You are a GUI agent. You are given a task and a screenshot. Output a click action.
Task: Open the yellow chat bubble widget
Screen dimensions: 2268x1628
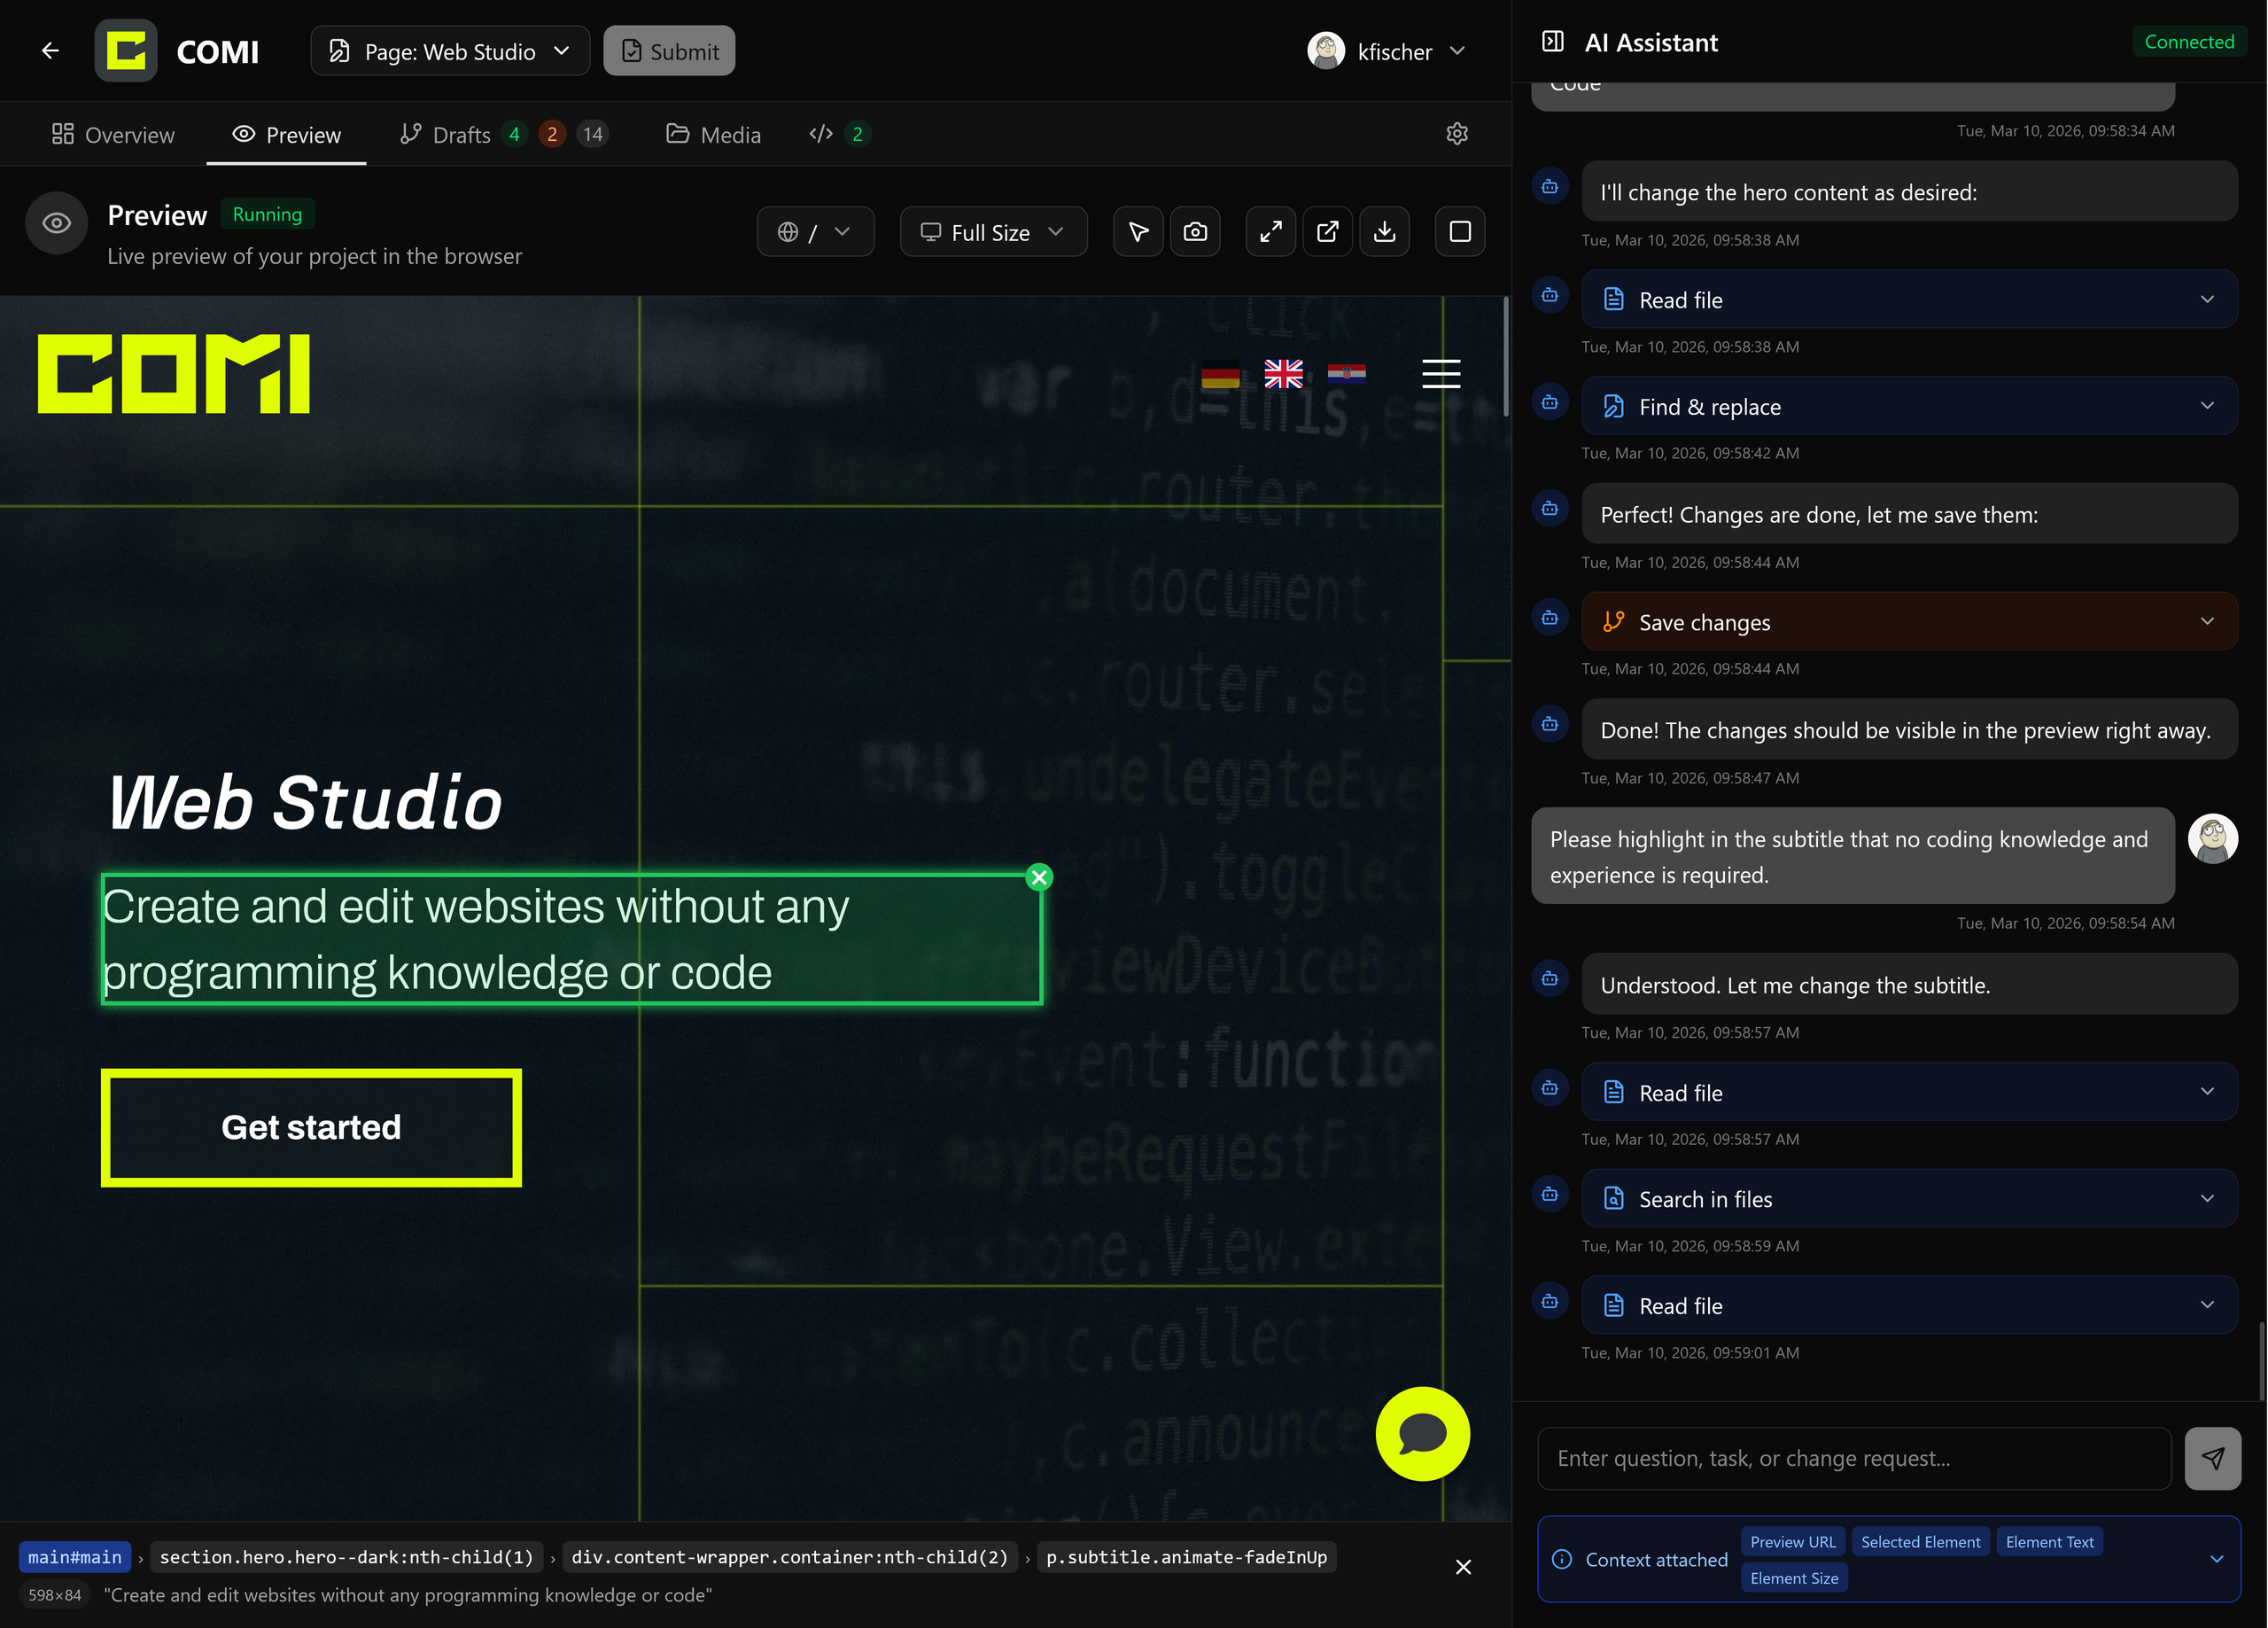click(1422, 1434)
